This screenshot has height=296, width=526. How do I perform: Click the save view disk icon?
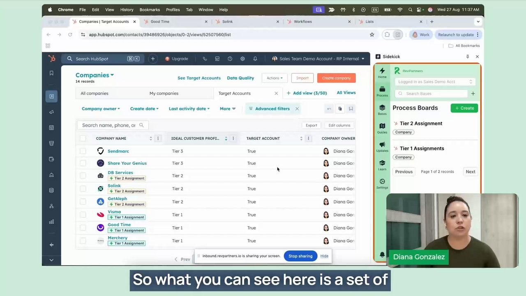coord(351,109)
